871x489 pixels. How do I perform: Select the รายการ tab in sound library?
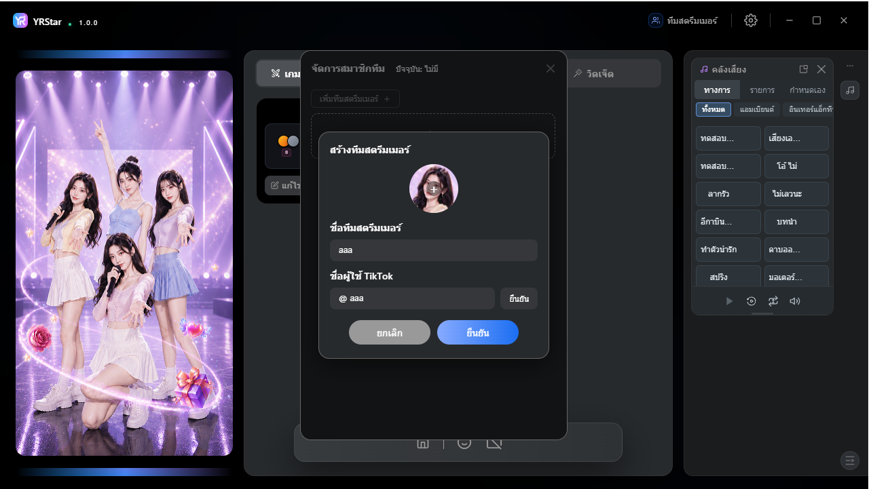(x=762, y=90)
